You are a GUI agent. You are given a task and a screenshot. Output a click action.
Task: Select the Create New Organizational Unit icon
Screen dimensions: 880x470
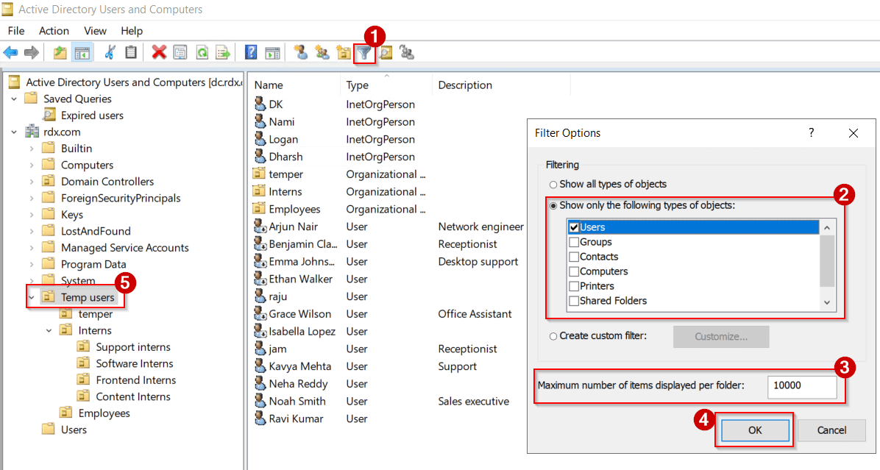344,52
